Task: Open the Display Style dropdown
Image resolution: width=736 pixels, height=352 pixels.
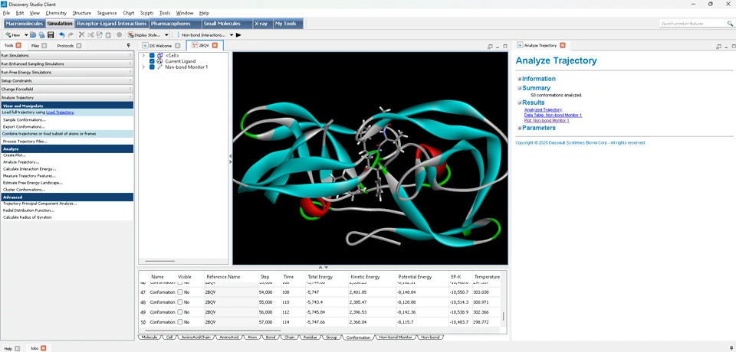Action: pyautogui.click(x=166, y=35)
